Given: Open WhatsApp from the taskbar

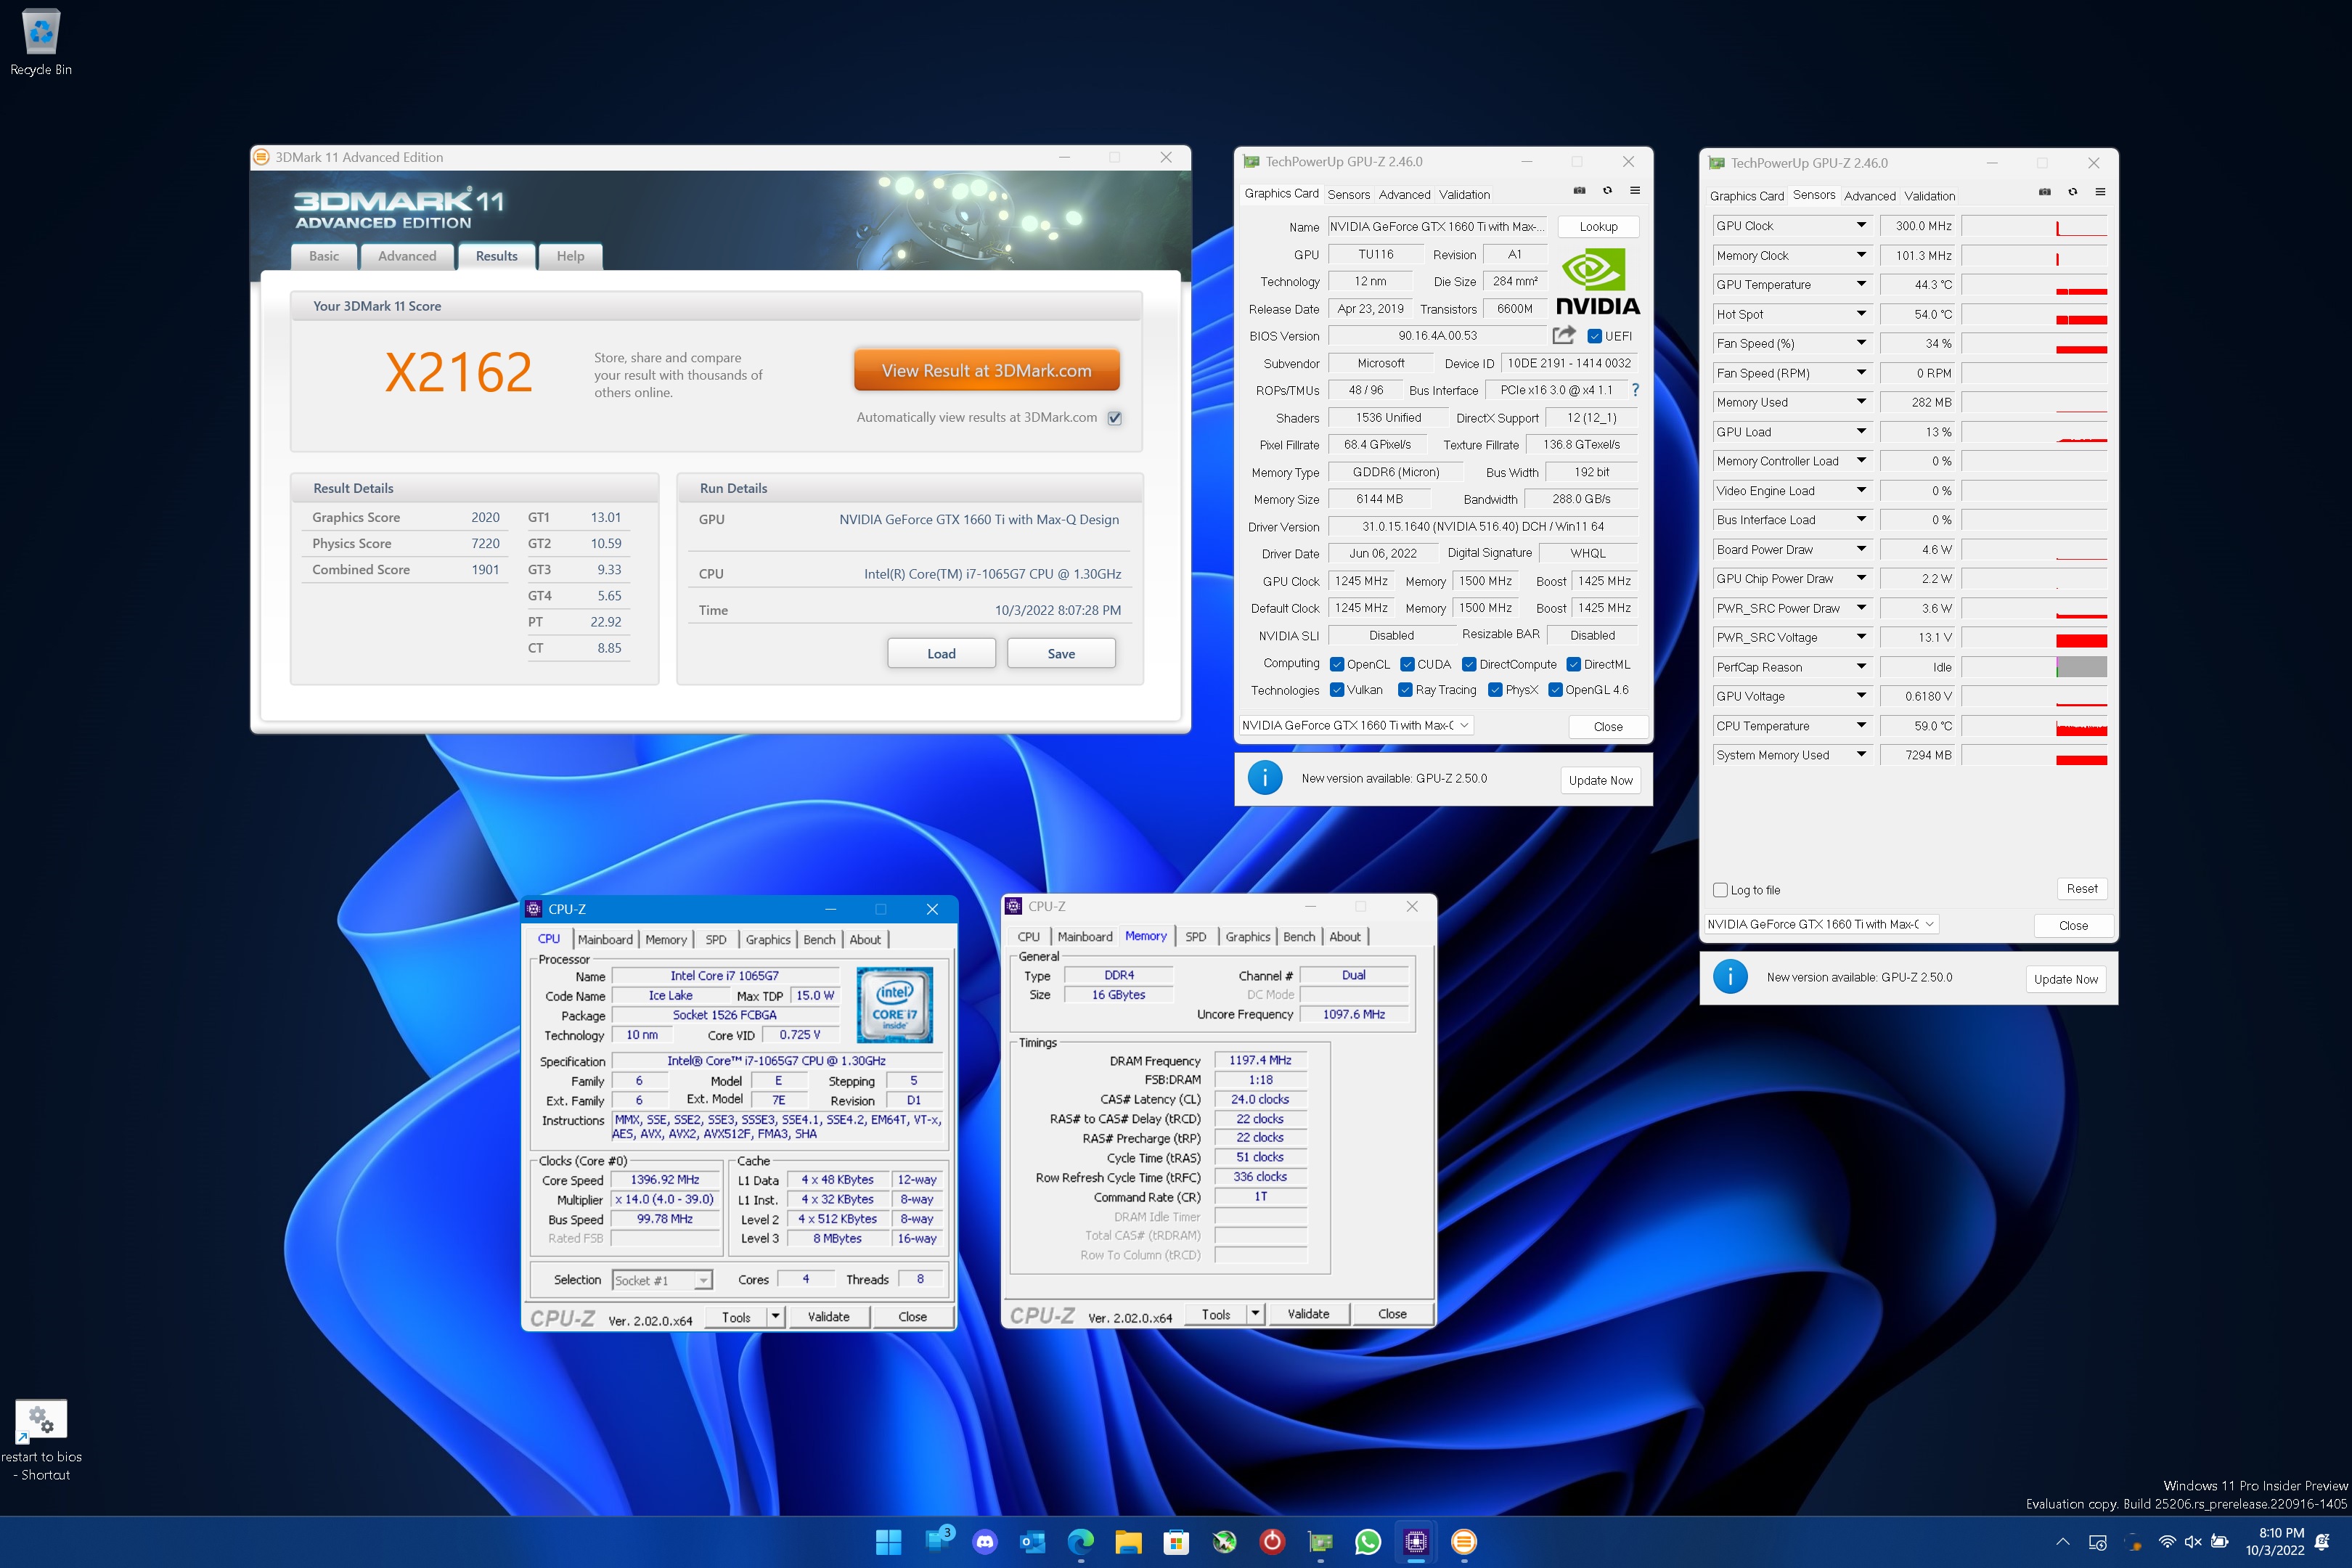Looking at the screenshot, I should [1368, 1542].
